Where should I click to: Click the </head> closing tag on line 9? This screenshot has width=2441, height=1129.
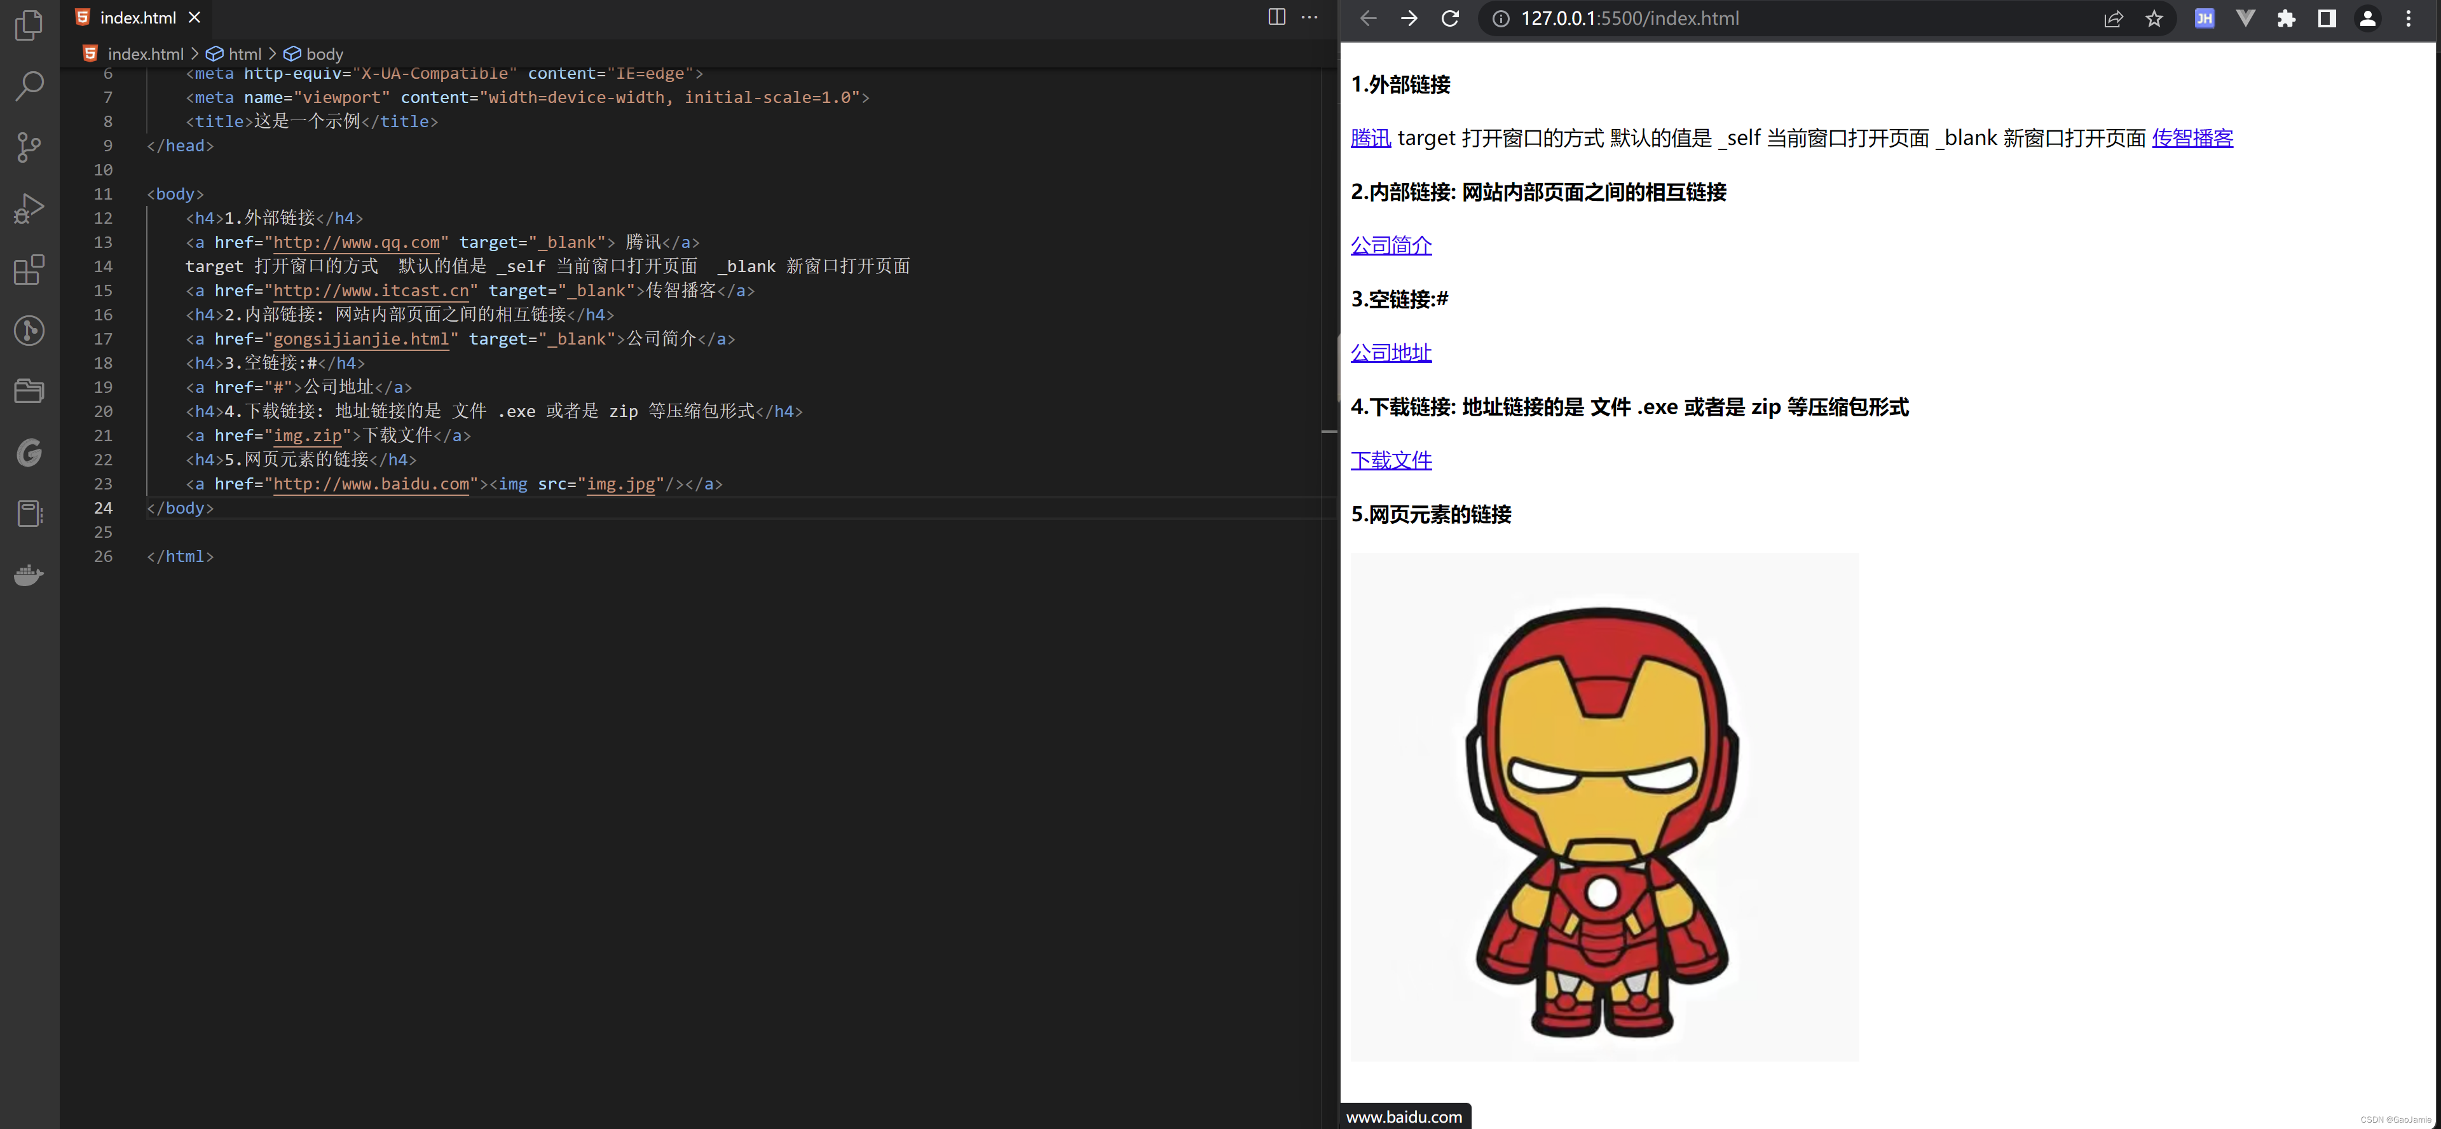180,146
